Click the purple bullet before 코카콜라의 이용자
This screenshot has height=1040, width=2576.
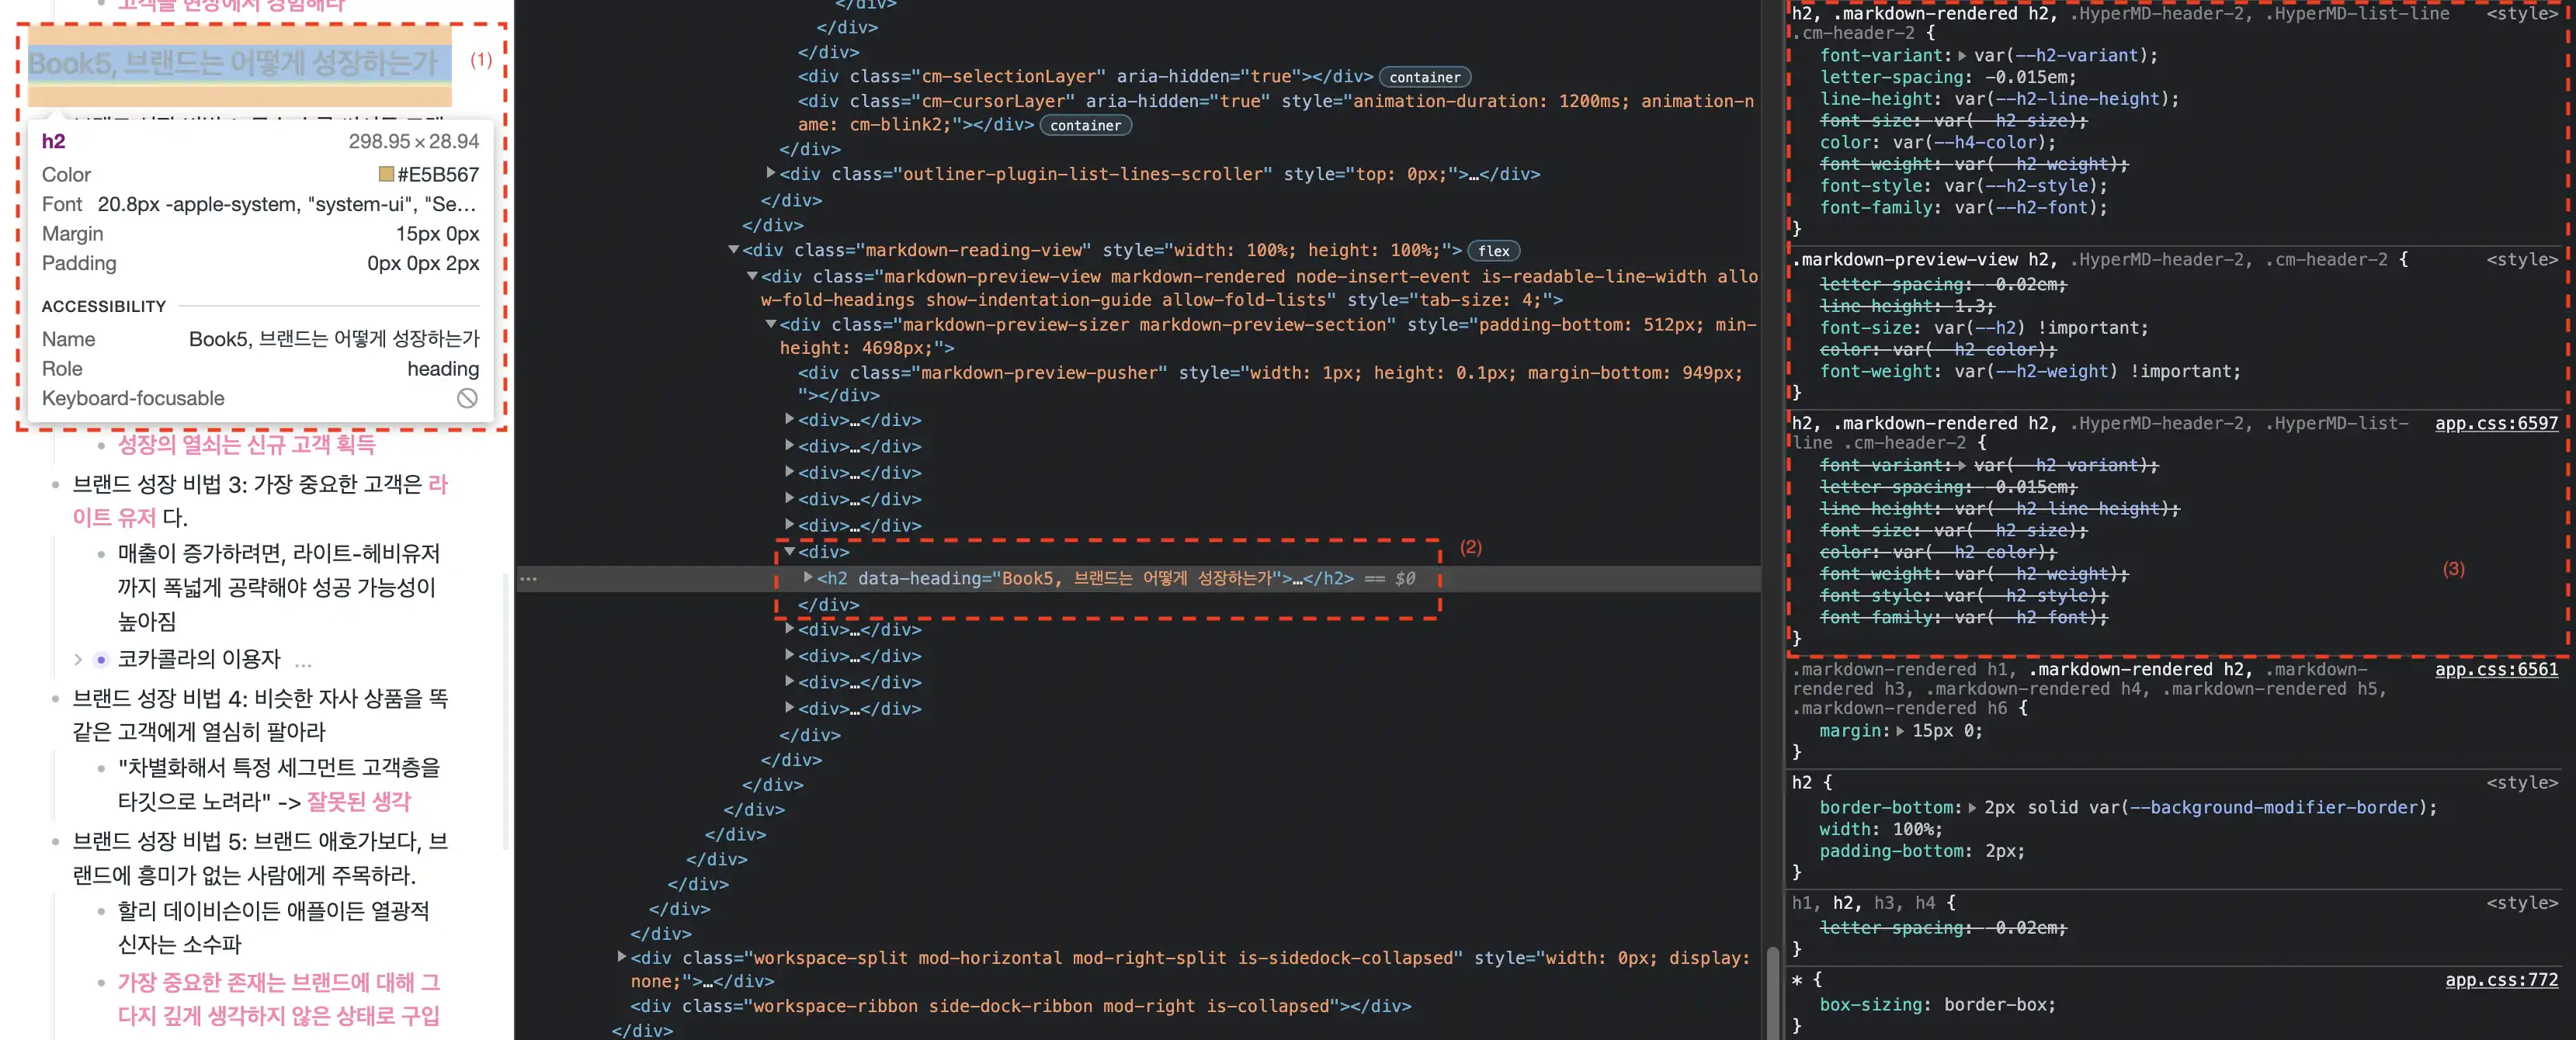tap(101, 660)
